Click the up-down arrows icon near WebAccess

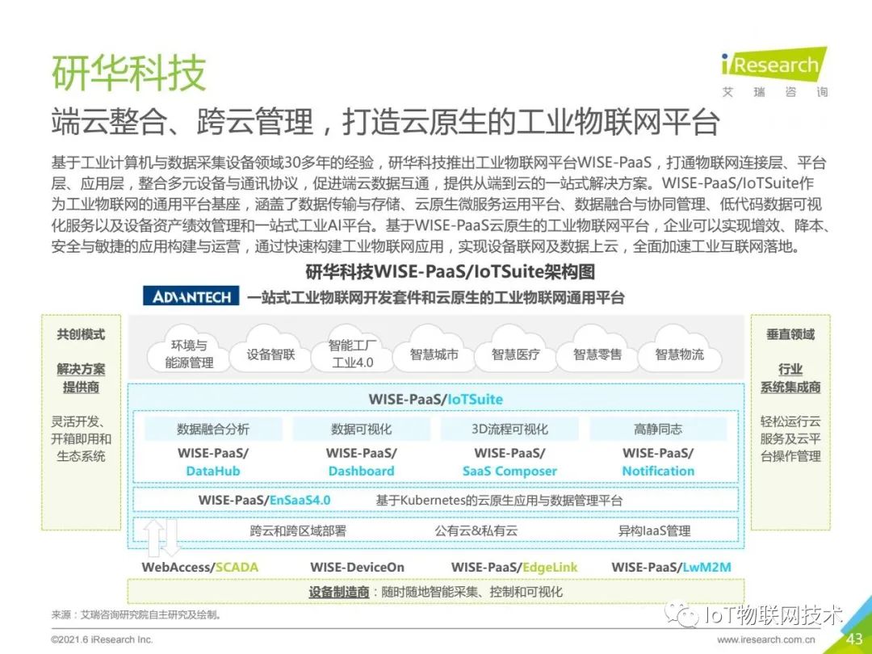161,537
